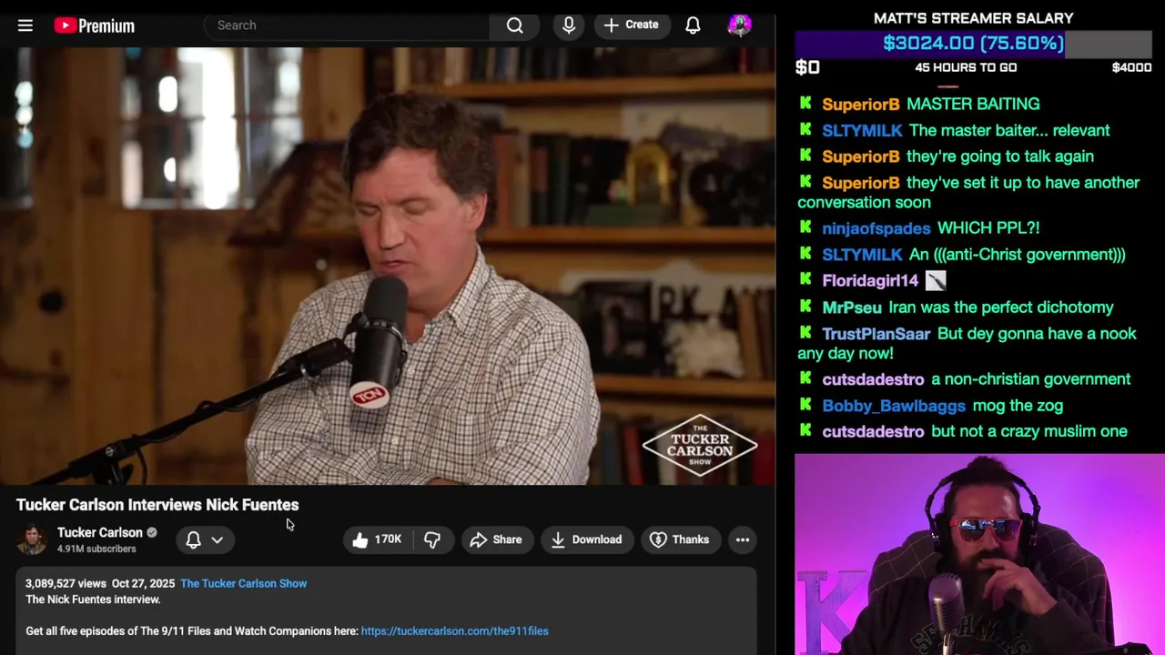Toggle the channel notification bell setting
This screenshot has height=655, width=1165.
pos(193,539)
